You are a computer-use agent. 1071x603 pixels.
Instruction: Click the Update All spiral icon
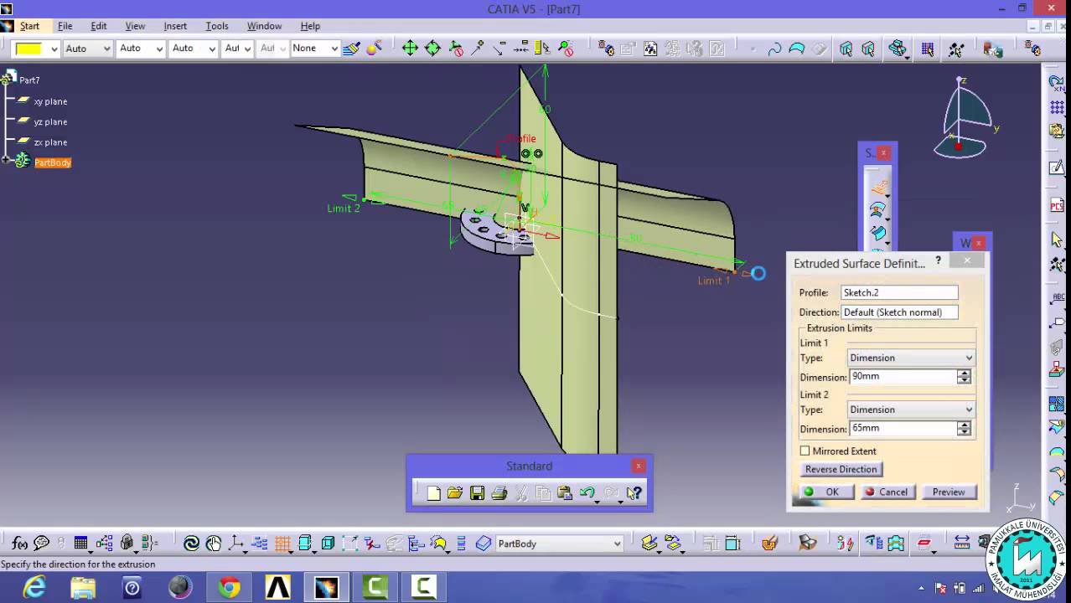click(x=192, y=544)
